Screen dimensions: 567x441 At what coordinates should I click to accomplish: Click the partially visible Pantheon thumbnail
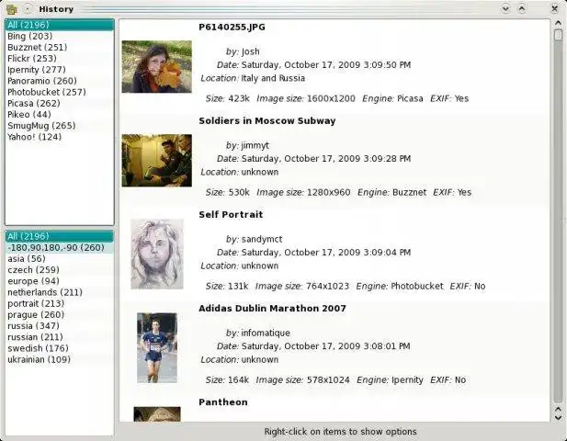[157, 414]
